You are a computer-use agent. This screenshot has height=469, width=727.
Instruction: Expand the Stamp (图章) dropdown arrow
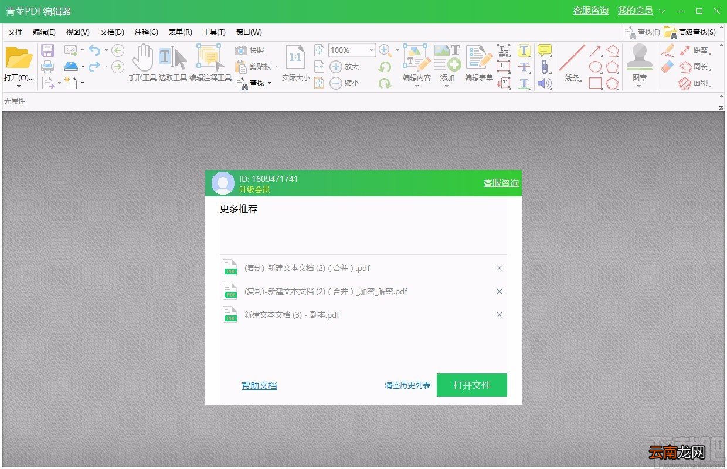pos(640,86)
